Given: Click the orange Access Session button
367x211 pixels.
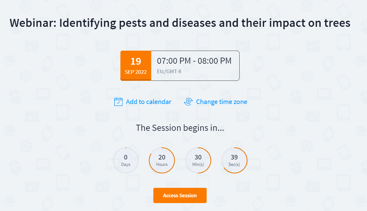Looking at the screenshot, I should tap(180, 195).
